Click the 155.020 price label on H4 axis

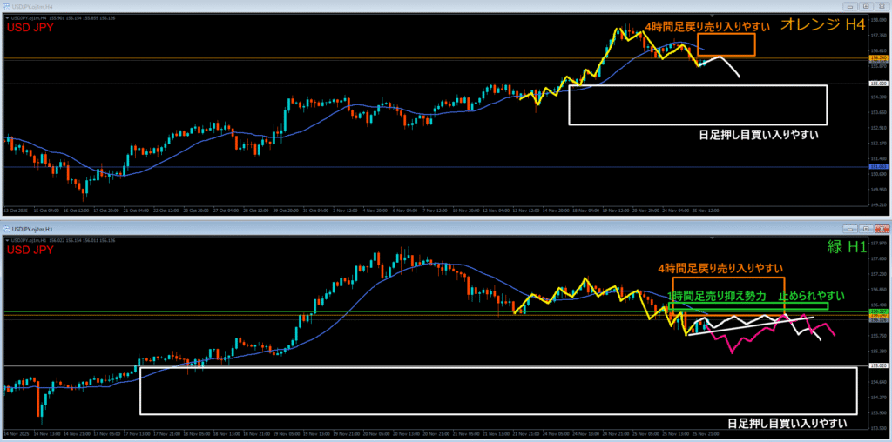point(878,84)
